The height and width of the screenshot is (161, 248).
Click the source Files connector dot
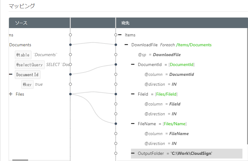coord(70,94)
